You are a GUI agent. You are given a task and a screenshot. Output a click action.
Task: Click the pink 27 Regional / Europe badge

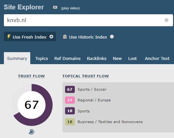70,100
